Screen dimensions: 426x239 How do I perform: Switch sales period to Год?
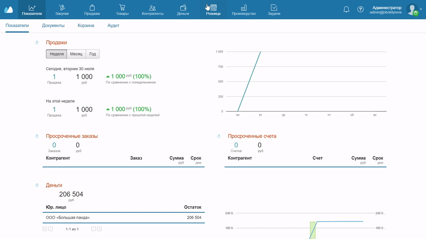coord(92,54)
